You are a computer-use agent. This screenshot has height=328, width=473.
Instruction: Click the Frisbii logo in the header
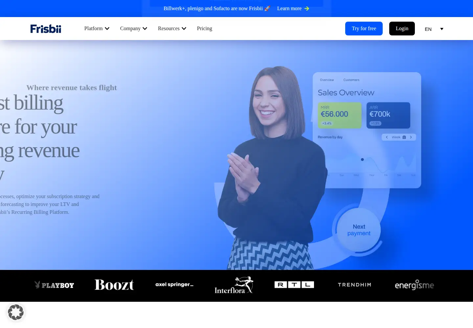click(x=46, y=29)
